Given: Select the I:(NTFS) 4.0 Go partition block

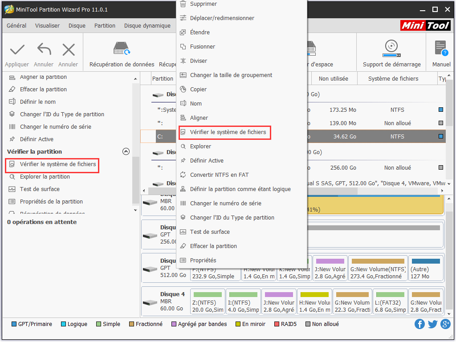Looking at the screenshot, I should point(244,301).
